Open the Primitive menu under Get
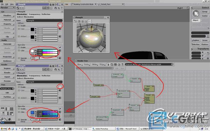This screenshot has width=210, height=131. [7, 16]
